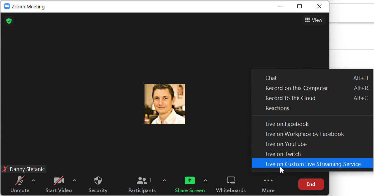Select Live on Facebook
Viewport: 374px width, 196px height.
(x=313, y=124)
